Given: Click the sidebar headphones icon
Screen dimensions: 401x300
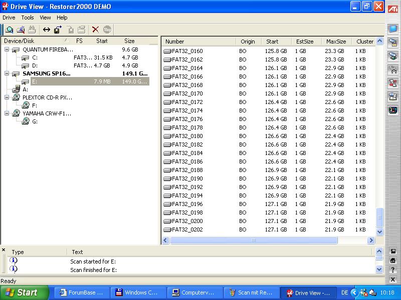Looking at the screenshot, I should 393,69.
